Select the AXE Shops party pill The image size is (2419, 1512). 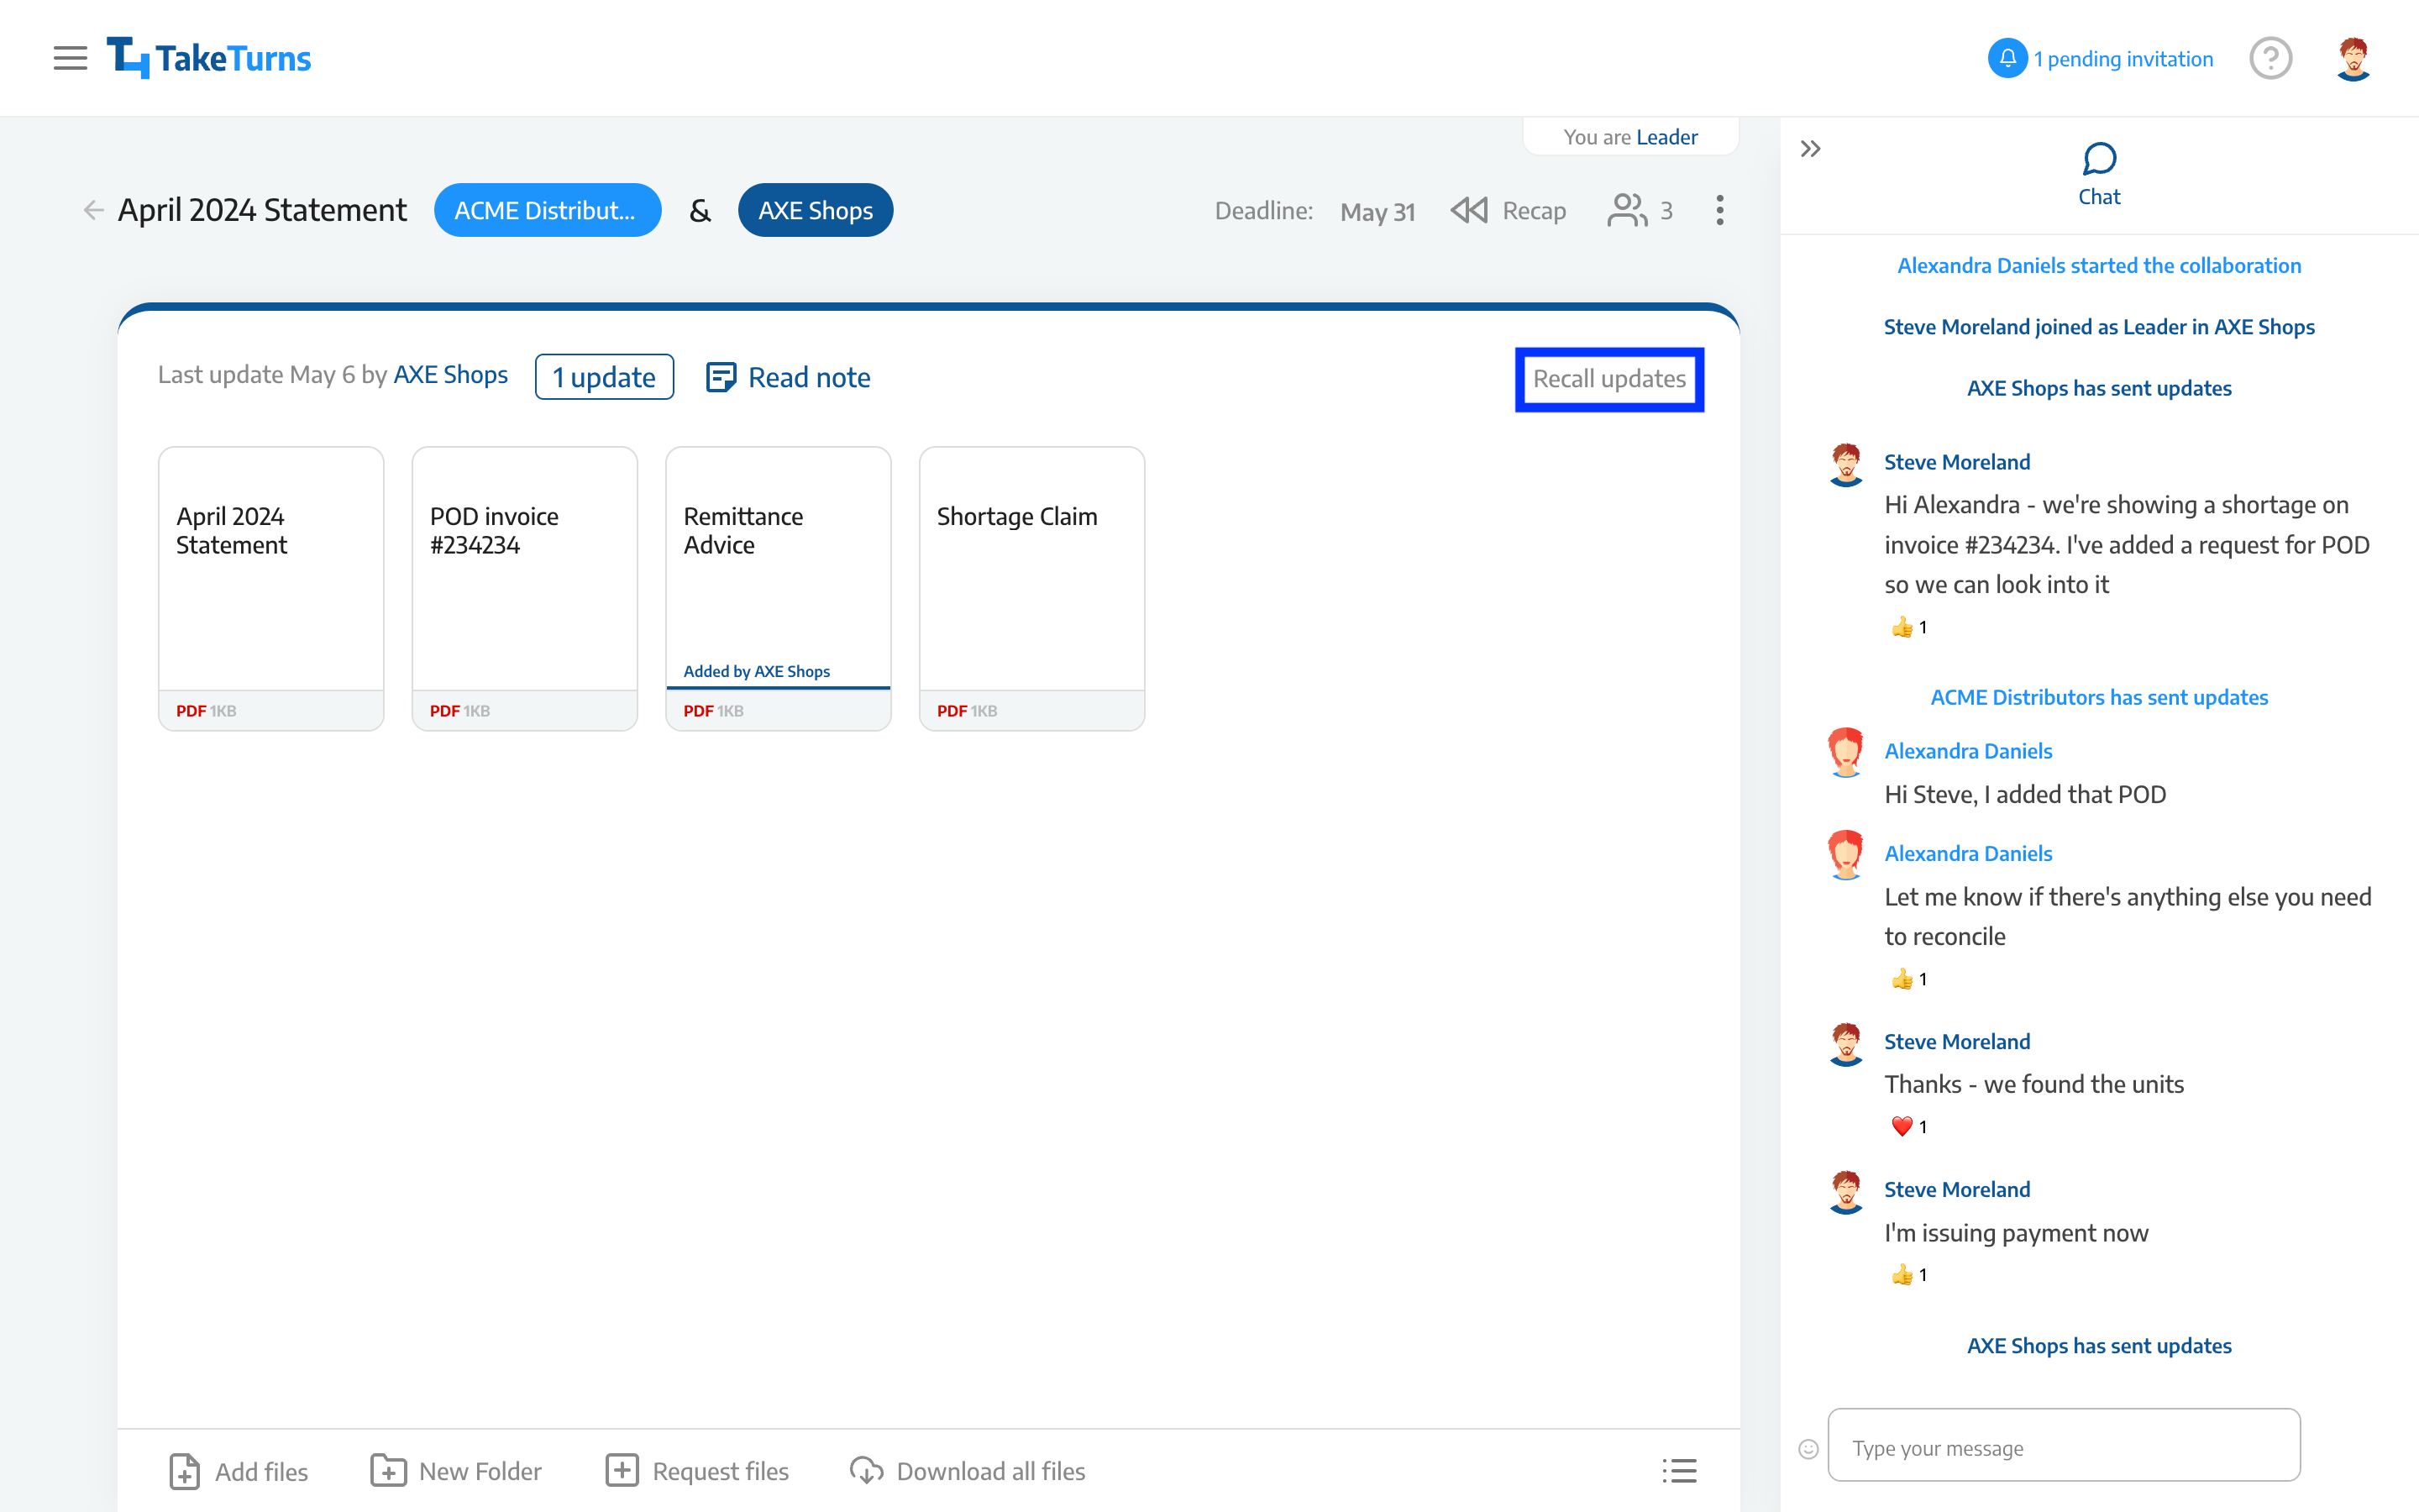click(816, 210)
